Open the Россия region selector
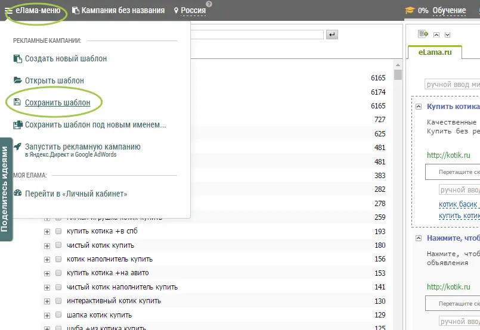480x330 pixels. pos(193,10)
